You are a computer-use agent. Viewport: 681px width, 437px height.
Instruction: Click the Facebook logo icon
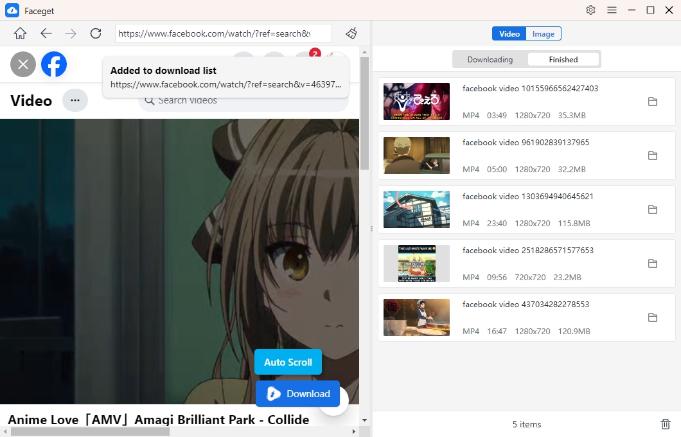coord(54,64)
